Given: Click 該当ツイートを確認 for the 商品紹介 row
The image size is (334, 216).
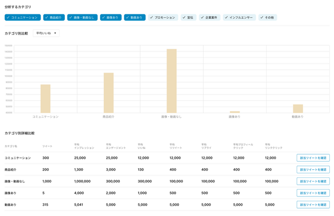Looking at the screenshot, I should [312, 170].
